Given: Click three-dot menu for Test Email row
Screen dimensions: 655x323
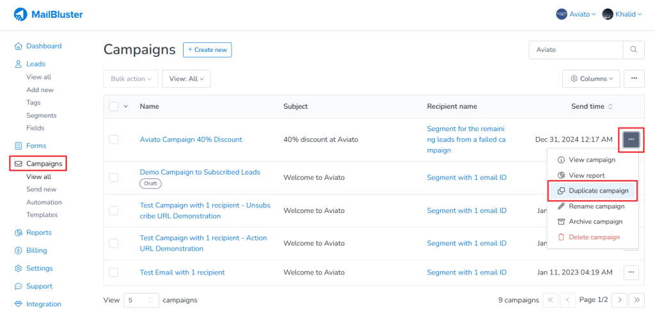Looking at the screenshot, I should click(631, 272).
